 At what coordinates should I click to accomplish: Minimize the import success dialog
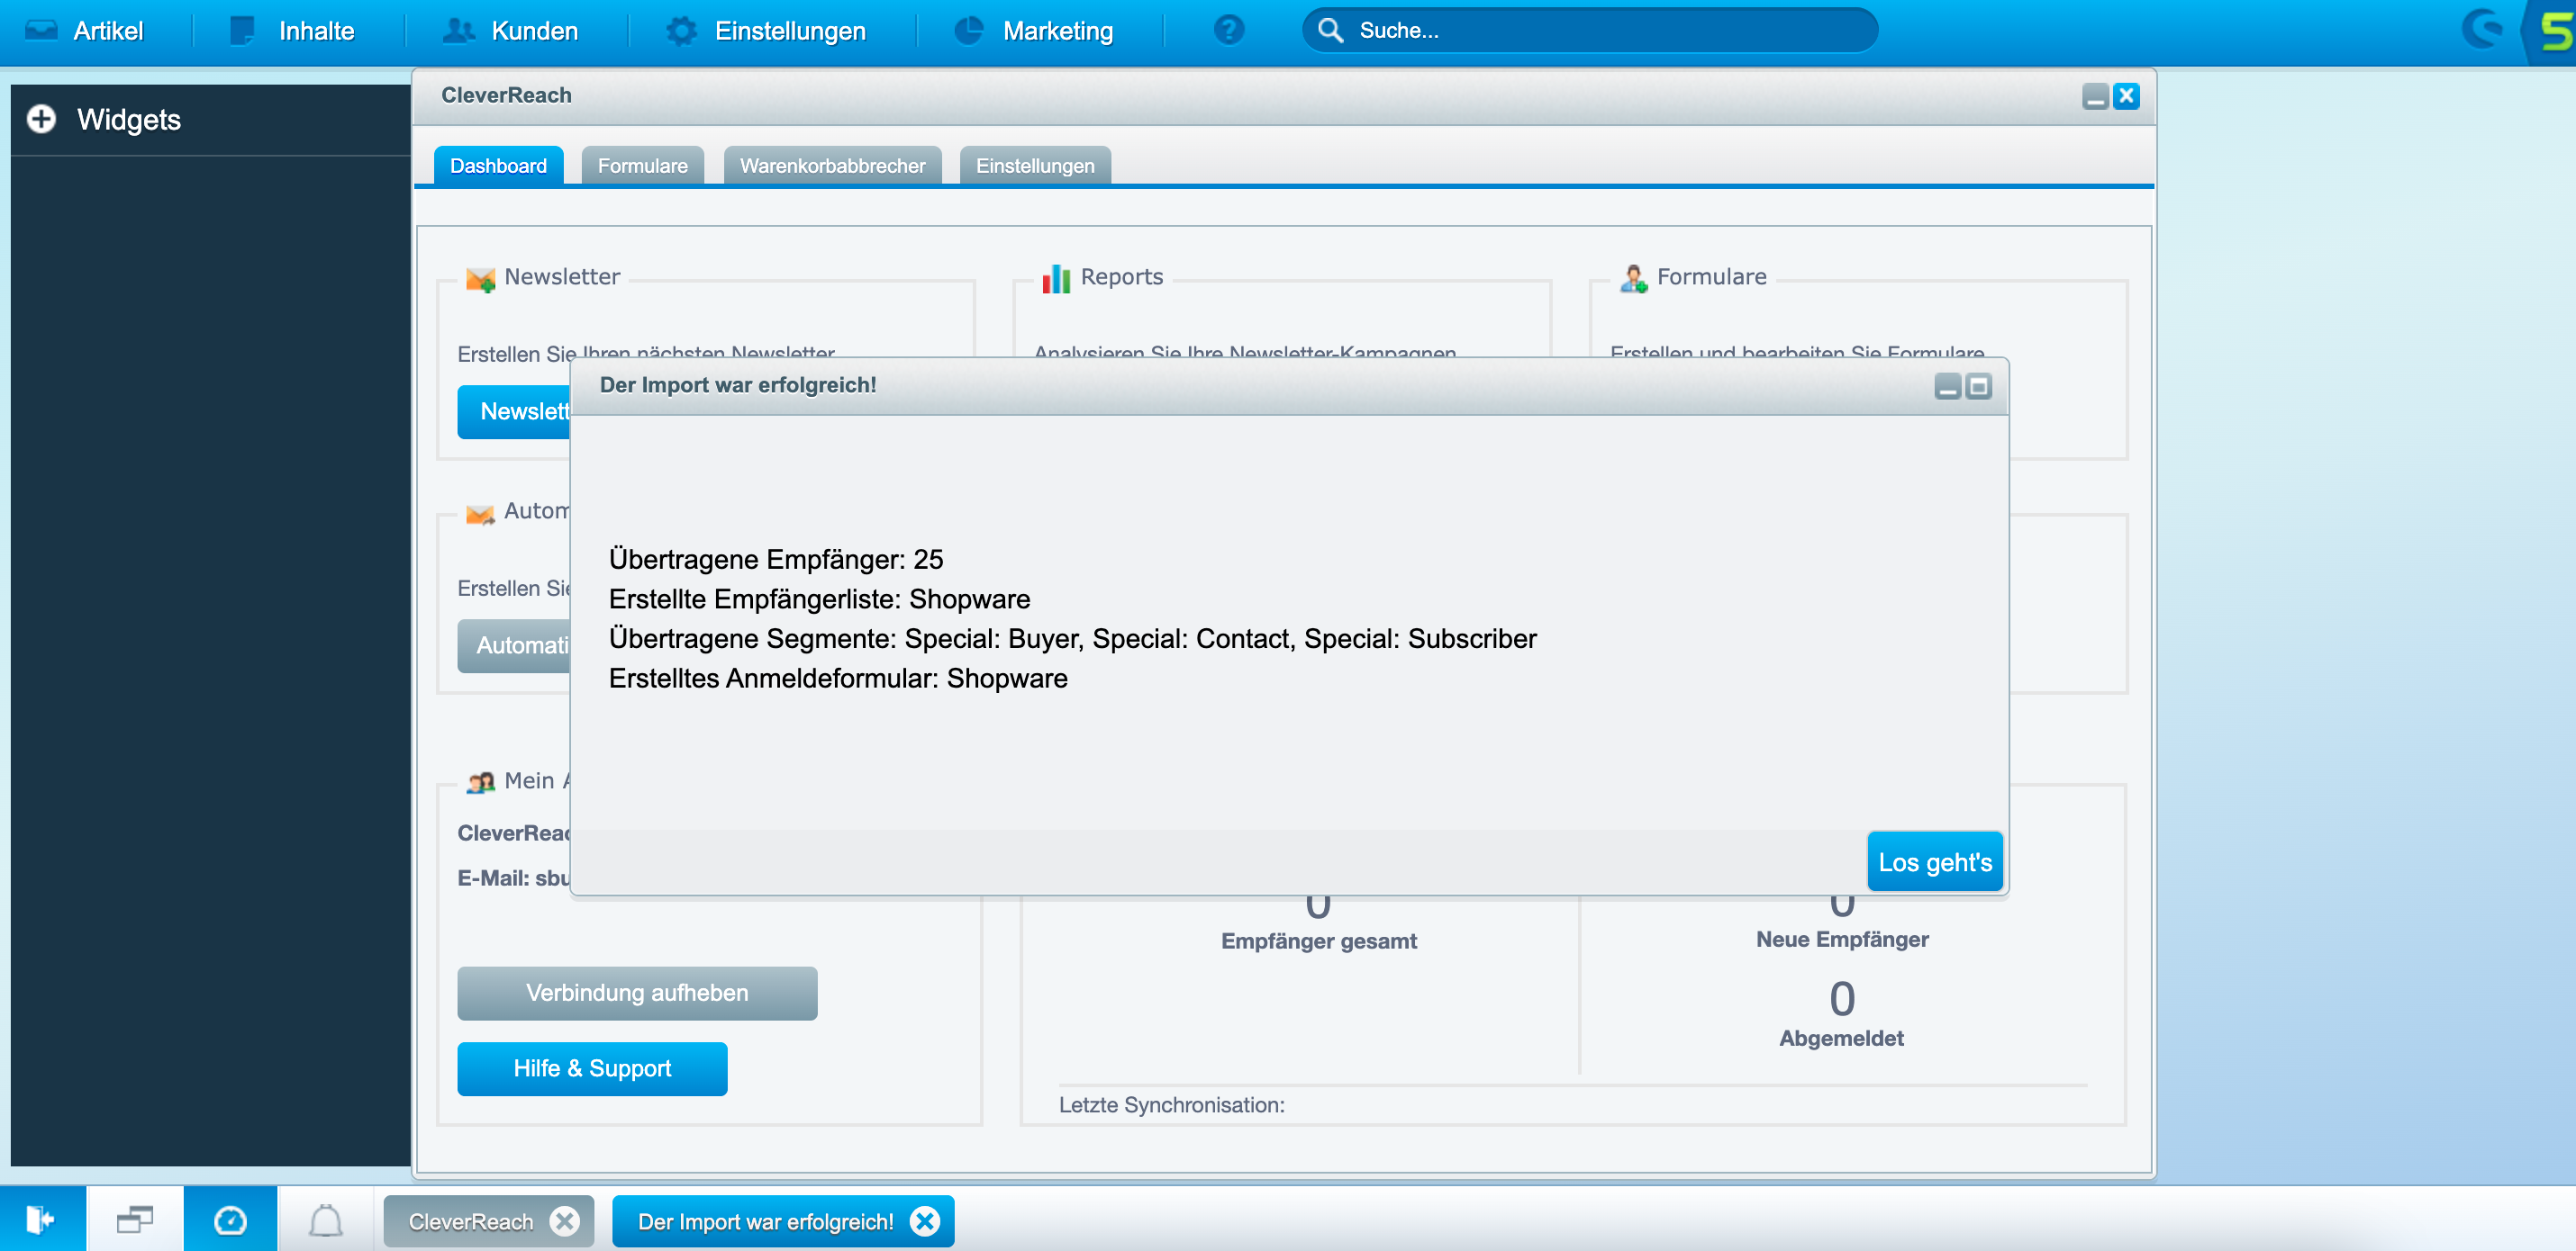(1947, 387)
